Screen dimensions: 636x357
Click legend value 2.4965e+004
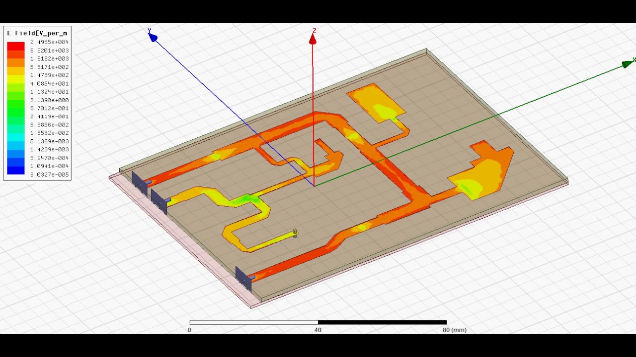[x=49, y=42]
